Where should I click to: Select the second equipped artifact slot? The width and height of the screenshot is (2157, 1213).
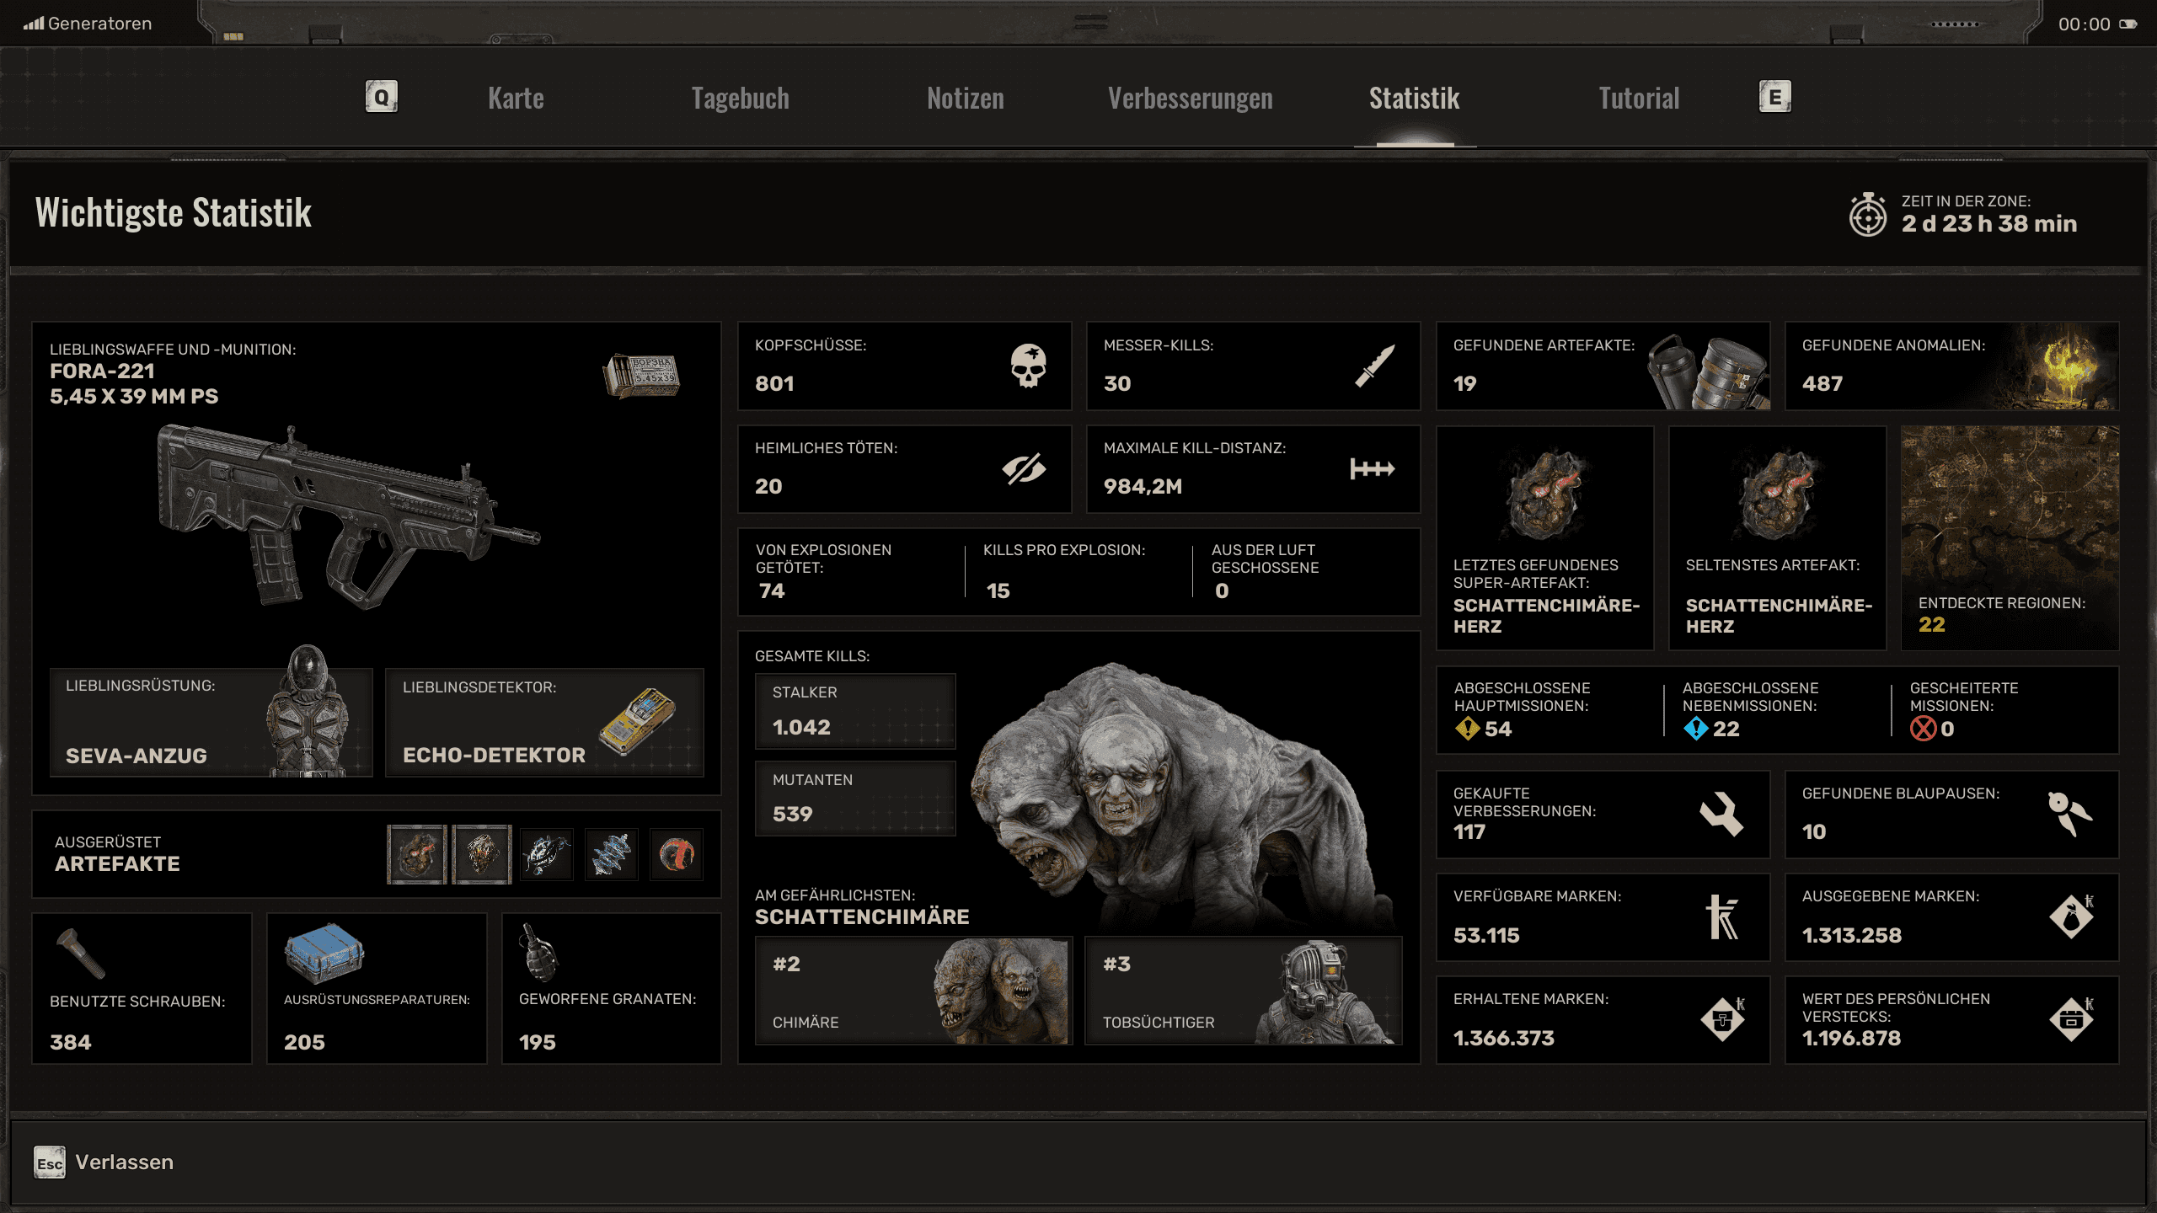coord(482,854)
